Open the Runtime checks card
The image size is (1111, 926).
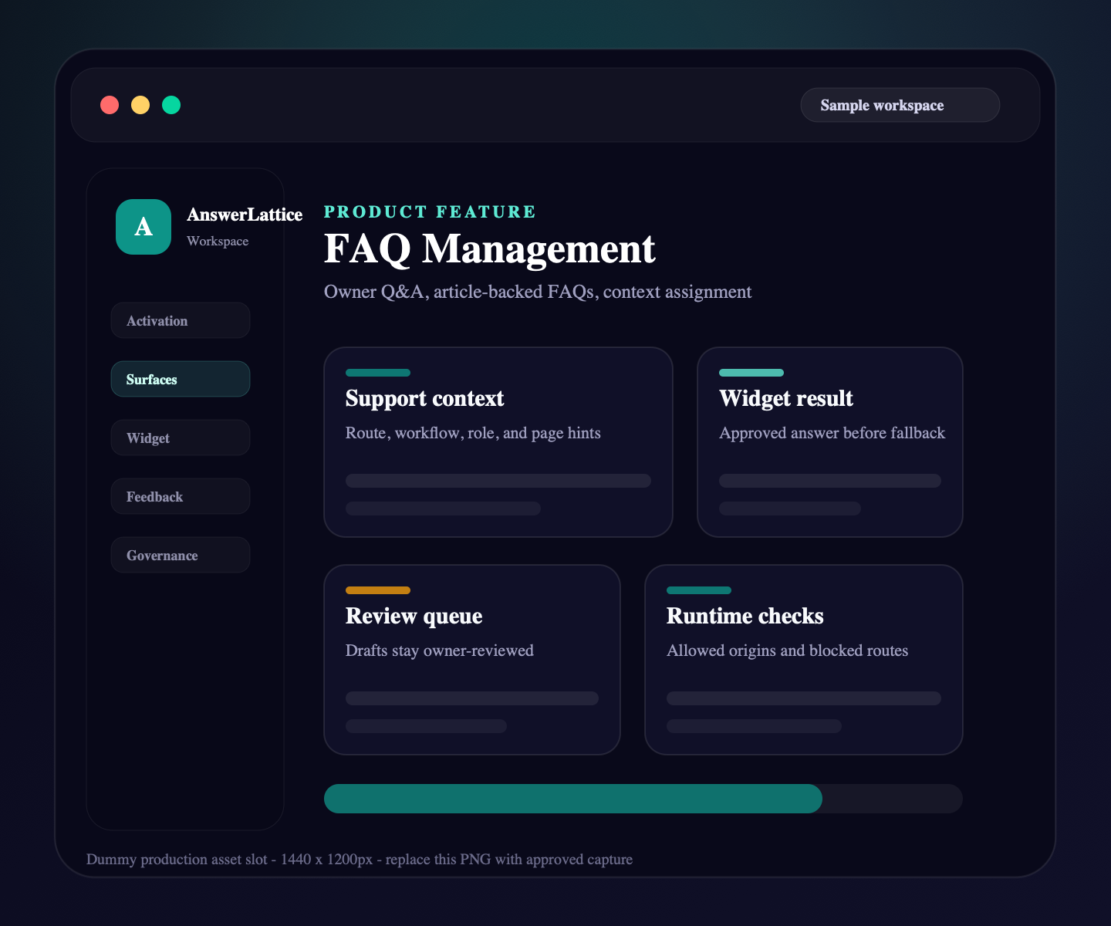(x=804, y=660)
